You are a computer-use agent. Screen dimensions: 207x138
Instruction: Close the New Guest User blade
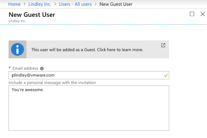point(203,14)
